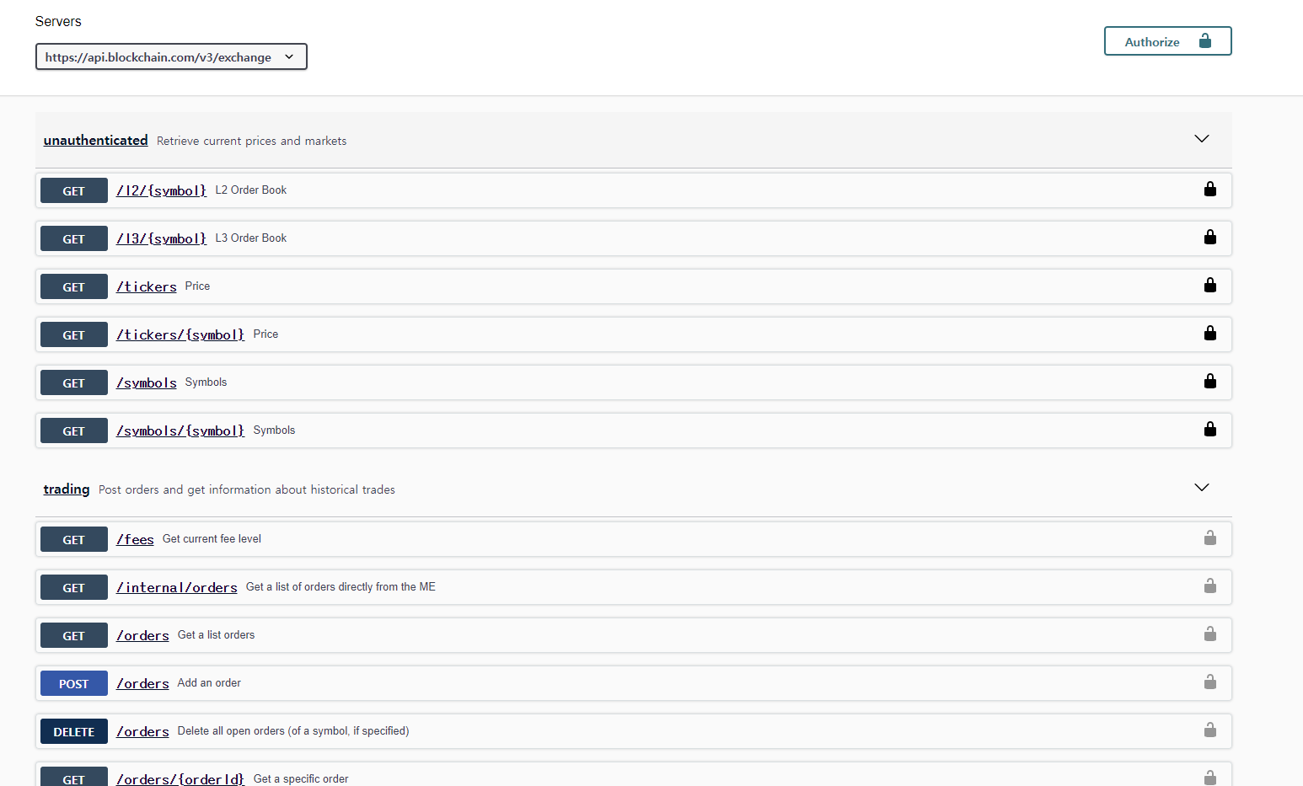
Task: Click lock icon on /symbols Symbols row
Action: [x=1210, y=381]
